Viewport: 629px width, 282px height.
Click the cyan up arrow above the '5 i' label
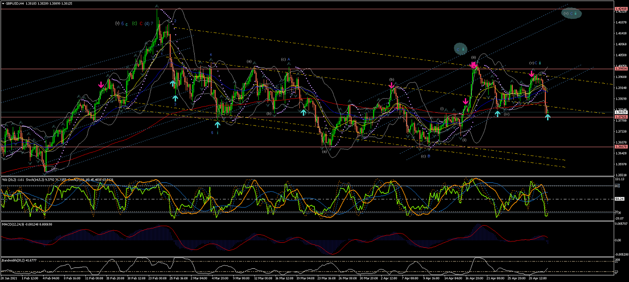pyautogui.click(x=217, y=125)
